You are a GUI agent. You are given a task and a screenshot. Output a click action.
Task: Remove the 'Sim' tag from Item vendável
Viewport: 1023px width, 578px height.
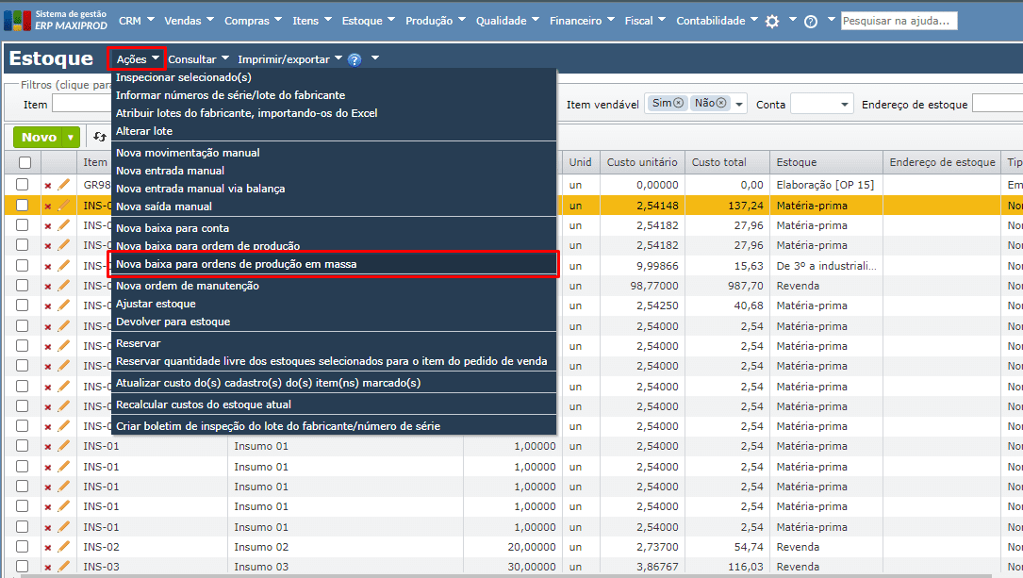[x=678, y=104]
